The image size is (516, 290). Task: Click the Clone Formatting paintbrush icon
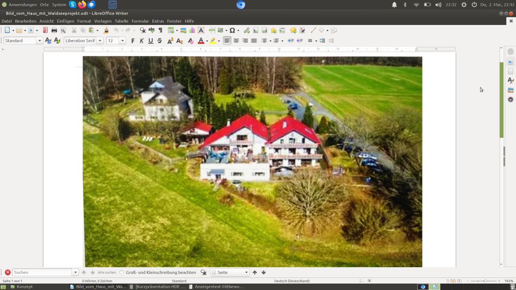pyautogui.click(x=106, y=30)
